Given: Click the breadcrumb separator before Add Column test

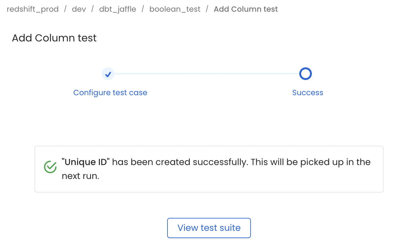Looking at the screenshot, I should click(207, 9).
